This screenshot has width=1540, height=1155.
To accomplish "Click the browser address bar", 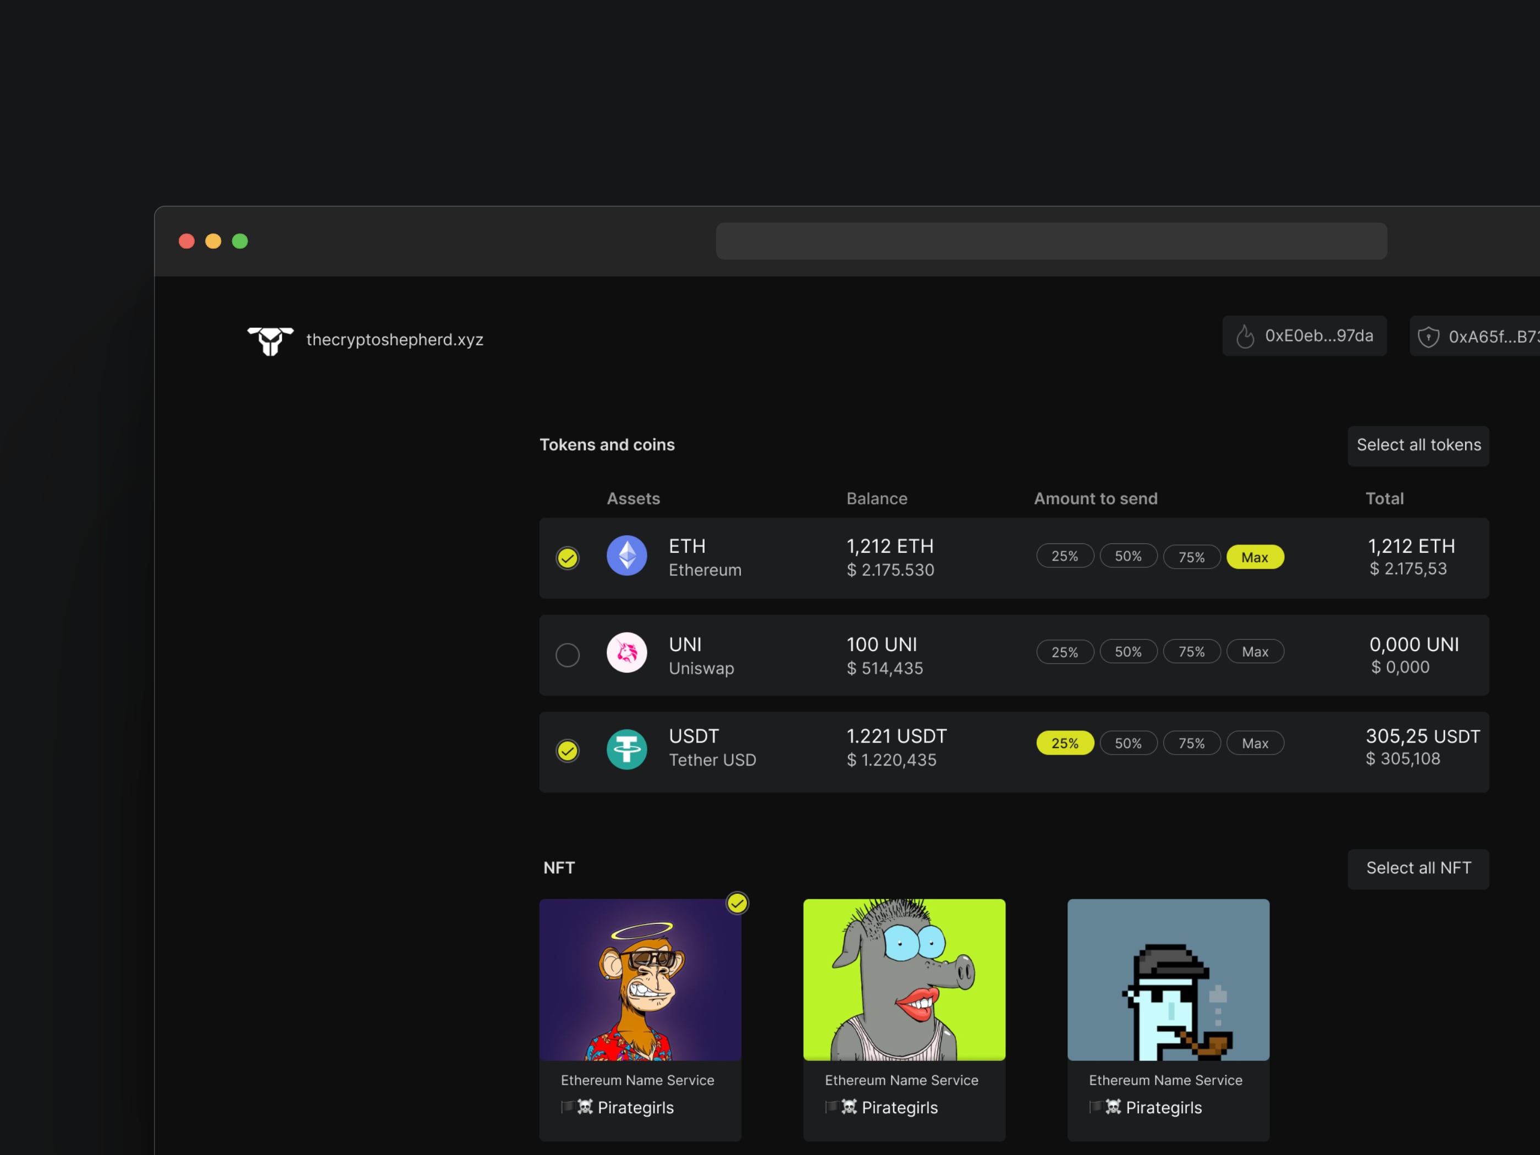I will [1050, 241].
